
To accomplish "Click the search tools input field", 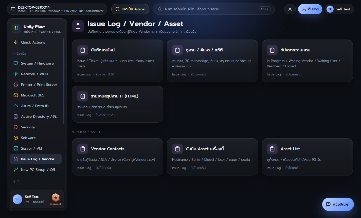I will point(214,9).
